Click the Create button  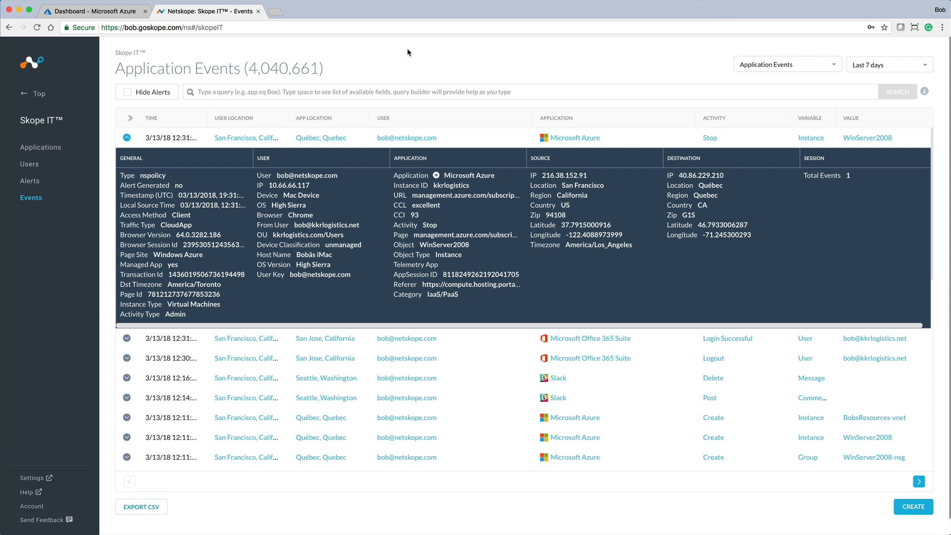[913, 507]
